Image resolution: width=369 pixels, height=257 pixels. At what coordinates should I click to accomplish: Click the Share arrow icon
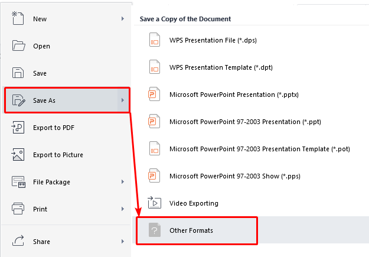click(x=18, y=241)
